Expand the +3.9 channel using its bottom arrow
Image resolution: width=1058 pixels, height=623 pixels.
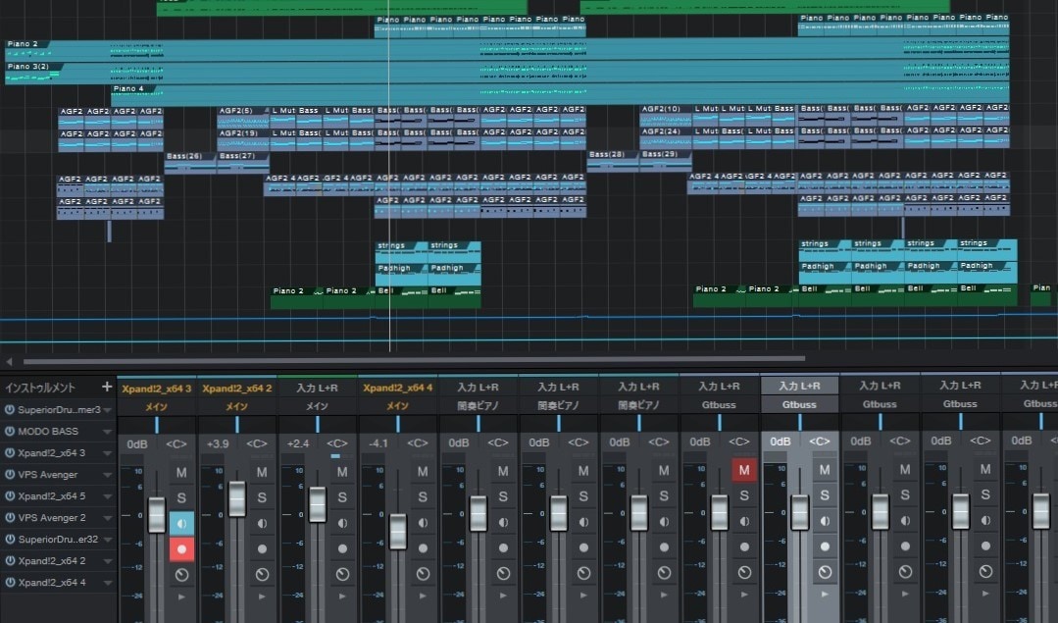262,597
